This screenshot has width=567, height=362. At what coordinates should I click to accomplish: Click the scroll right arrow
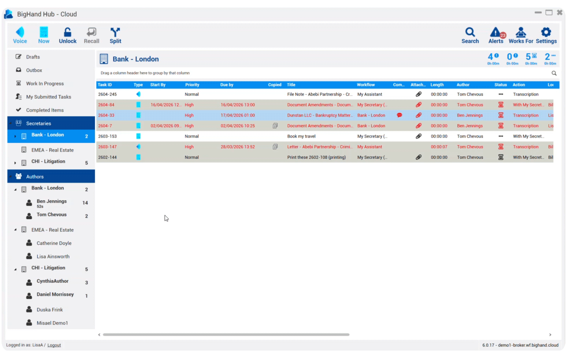click(550, 335)
